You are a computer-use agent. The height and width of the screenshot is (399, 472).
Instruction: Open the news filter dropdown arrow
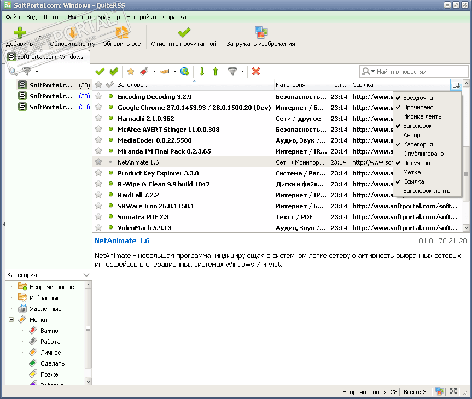click(x=242, y=71)
